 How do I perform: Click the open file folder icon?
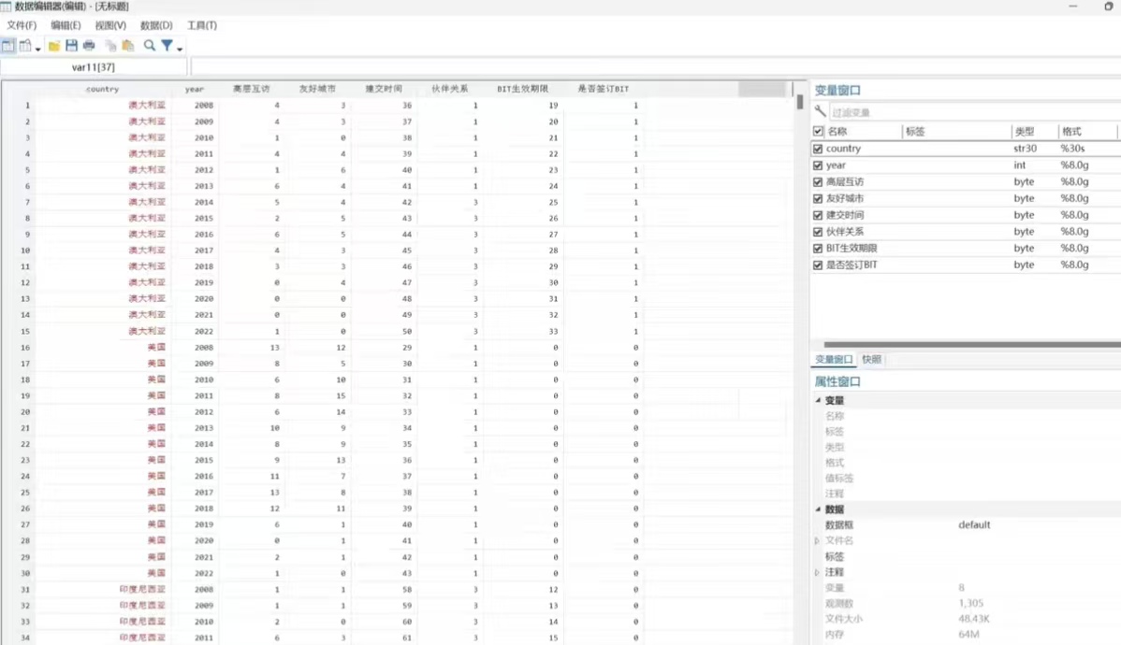(54, 46)
